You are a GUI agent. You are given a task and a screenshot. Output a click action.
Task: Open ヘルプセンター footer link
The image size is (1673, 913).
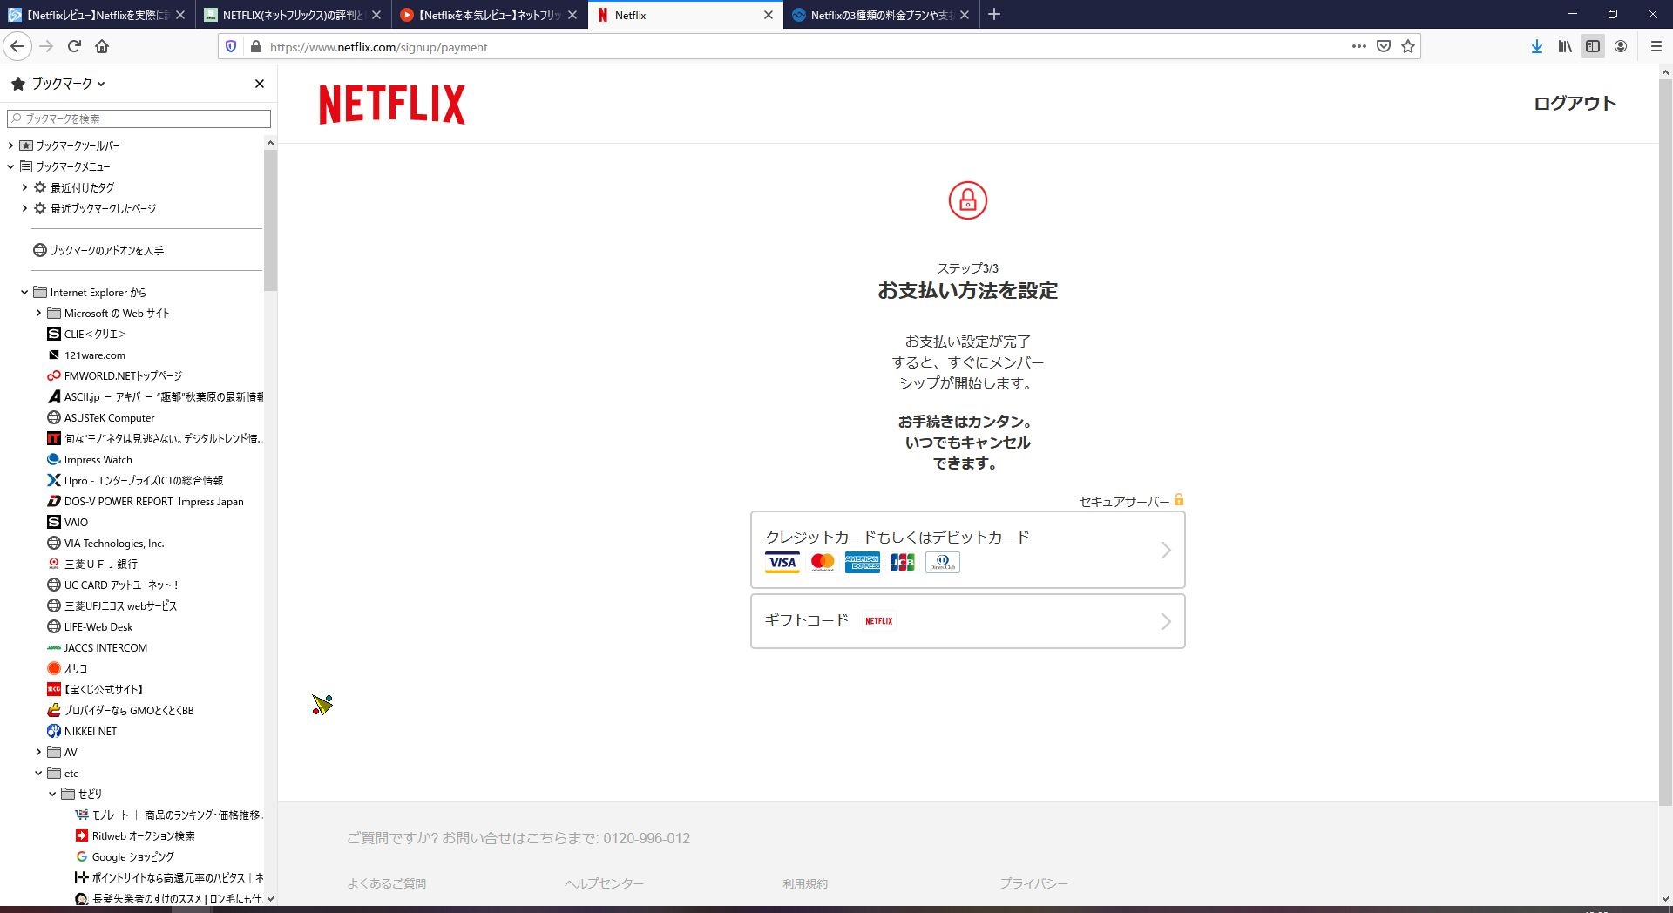point(604,883)
